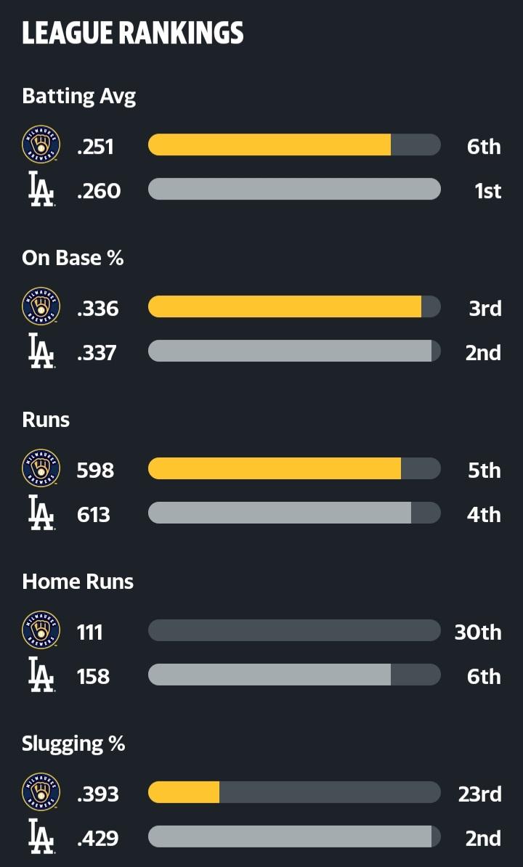Click the Brewers logo next to 111 home runs

[x=41, y=630]
